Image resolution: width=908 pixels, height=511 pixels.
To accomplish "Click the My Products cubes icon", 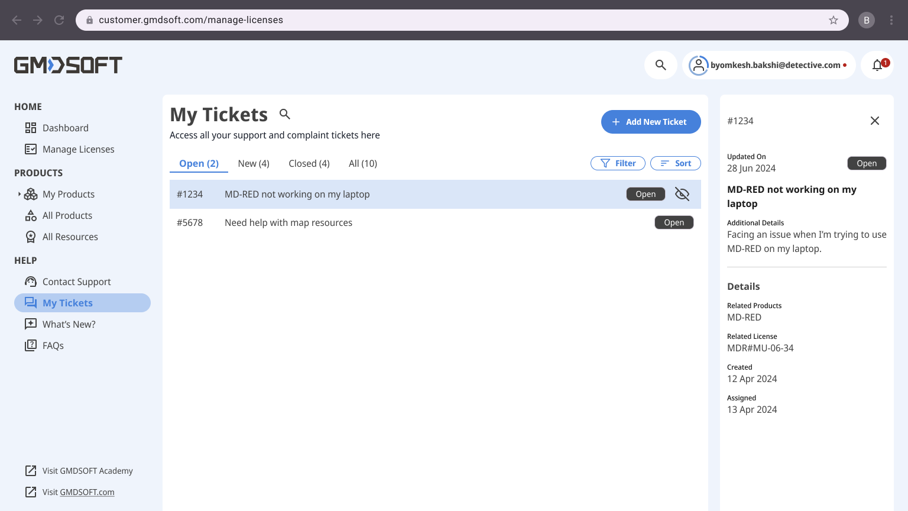I will 31,194.
